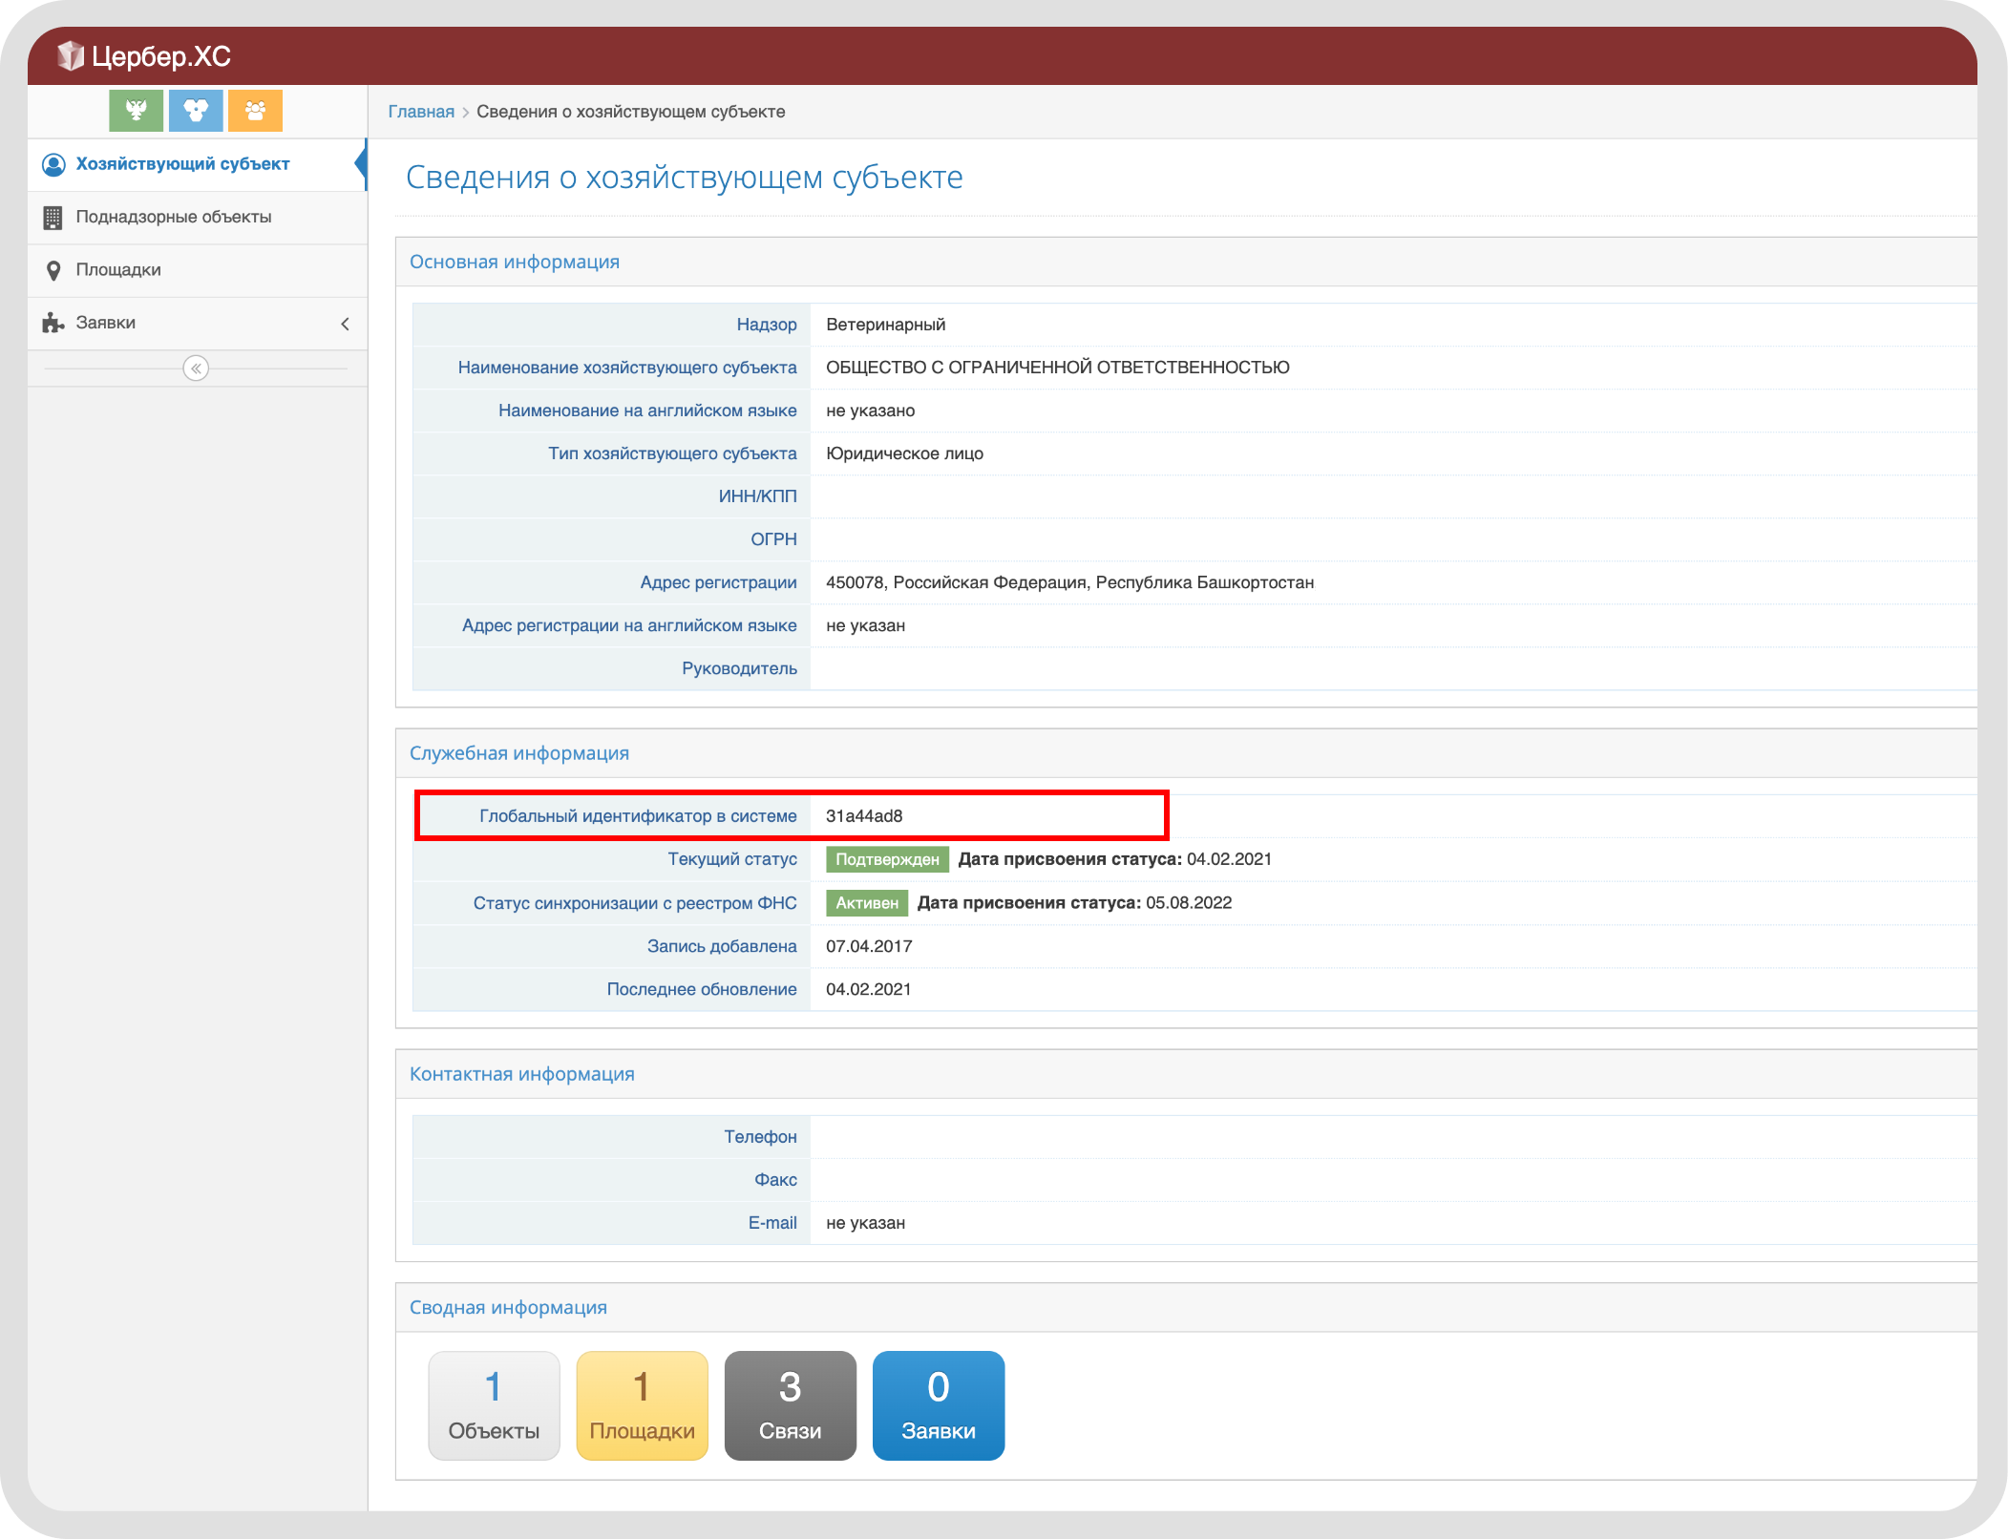Click the Цербер.ХС header title
This screenshot has height=1539, width=2008.
(x=161, y=56)
